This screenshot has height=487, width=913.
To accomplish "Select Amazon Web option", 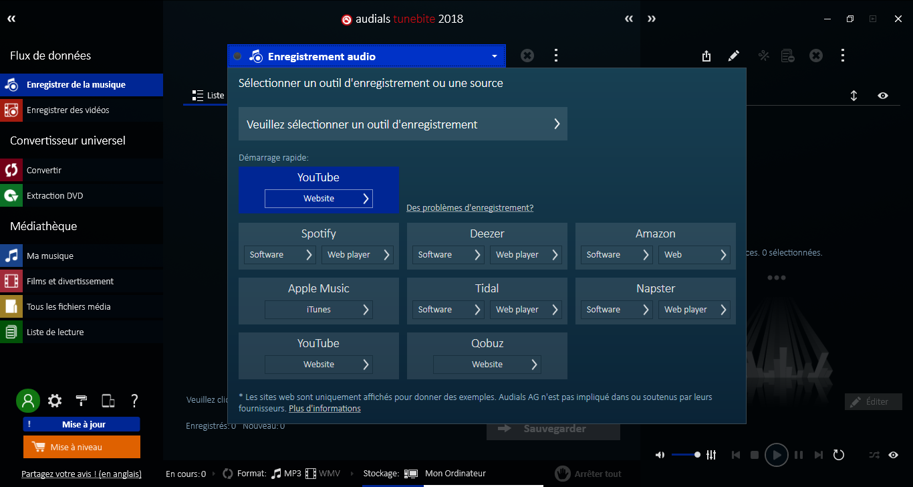I will point(694,255).
